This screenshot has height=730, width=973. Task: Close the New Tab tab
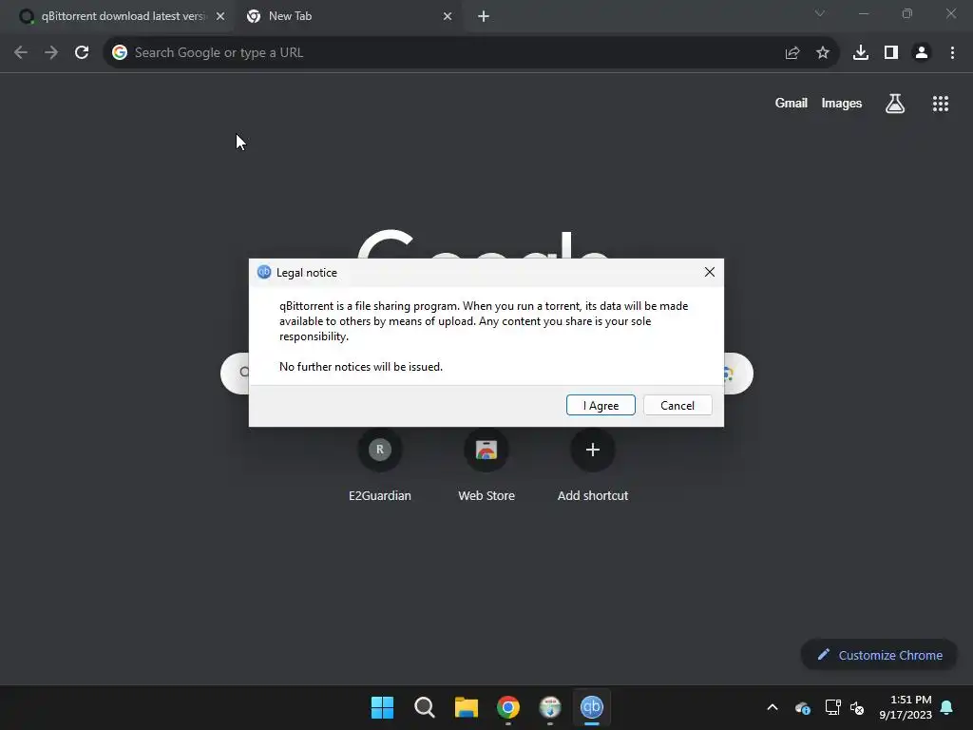pyautogui.click(x=448, y=16)
